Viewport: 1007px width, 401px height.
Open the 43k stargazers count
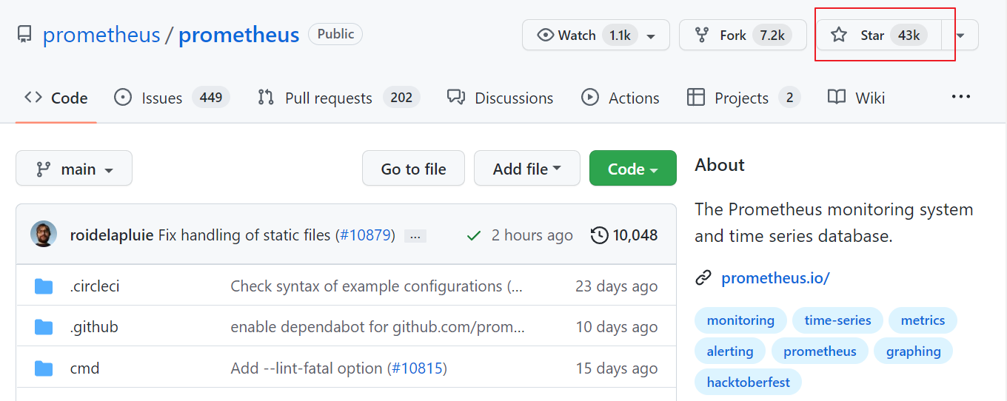click(909, 35)
